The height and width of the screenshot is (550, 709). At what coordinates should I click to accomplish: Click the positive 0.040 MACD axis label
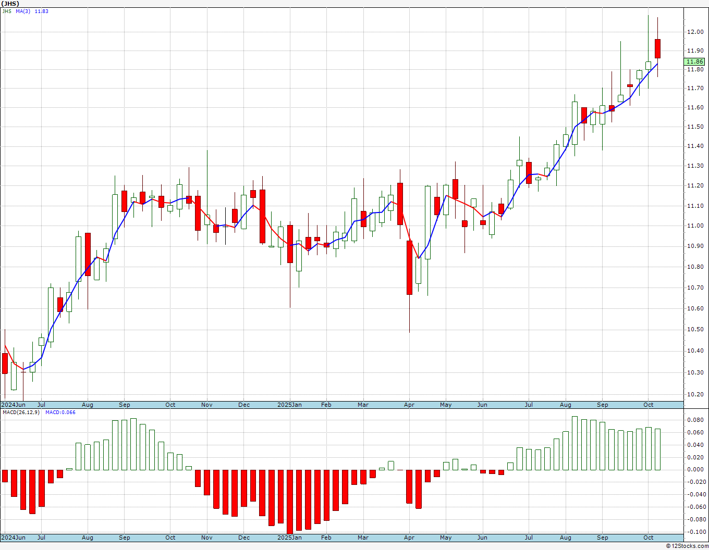click(695, 445)
